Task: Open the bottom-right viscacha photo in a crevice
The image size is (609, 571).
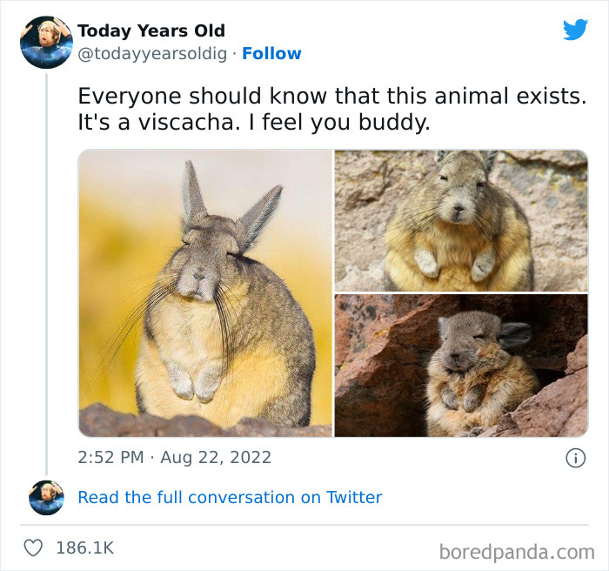Action: click(461, 366)
